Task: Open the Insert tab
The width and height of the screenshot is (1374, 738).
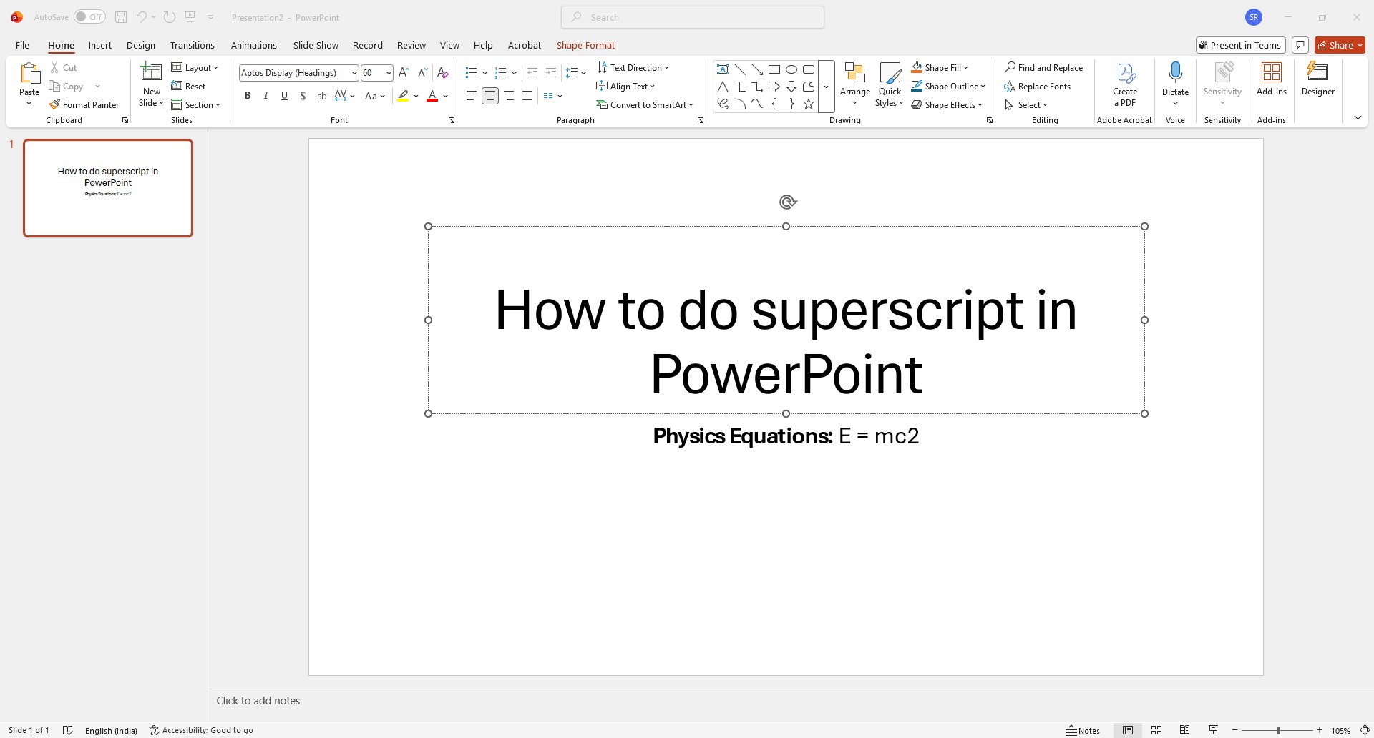Action: (100, 45)
